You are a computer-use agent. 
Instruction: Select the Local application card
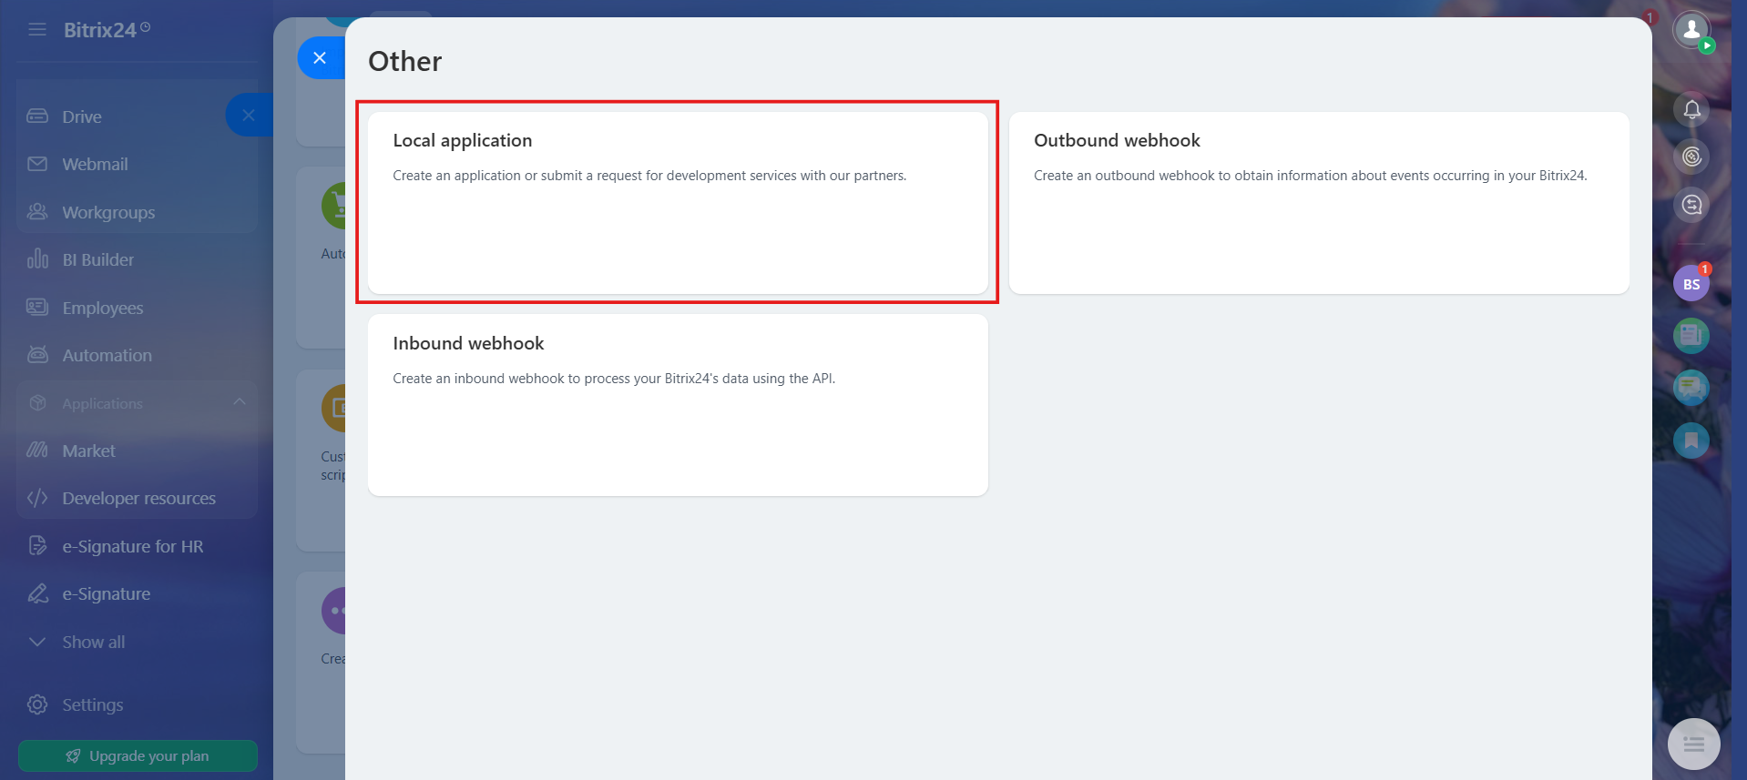[x=678, y=202]
